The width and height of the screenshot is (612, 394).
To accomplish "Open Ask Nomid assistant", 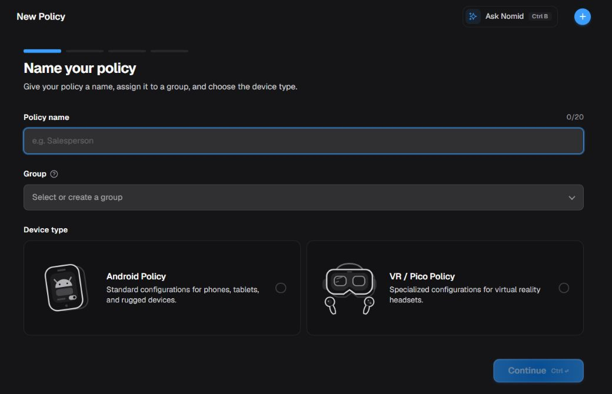I will tap(510, 16).
